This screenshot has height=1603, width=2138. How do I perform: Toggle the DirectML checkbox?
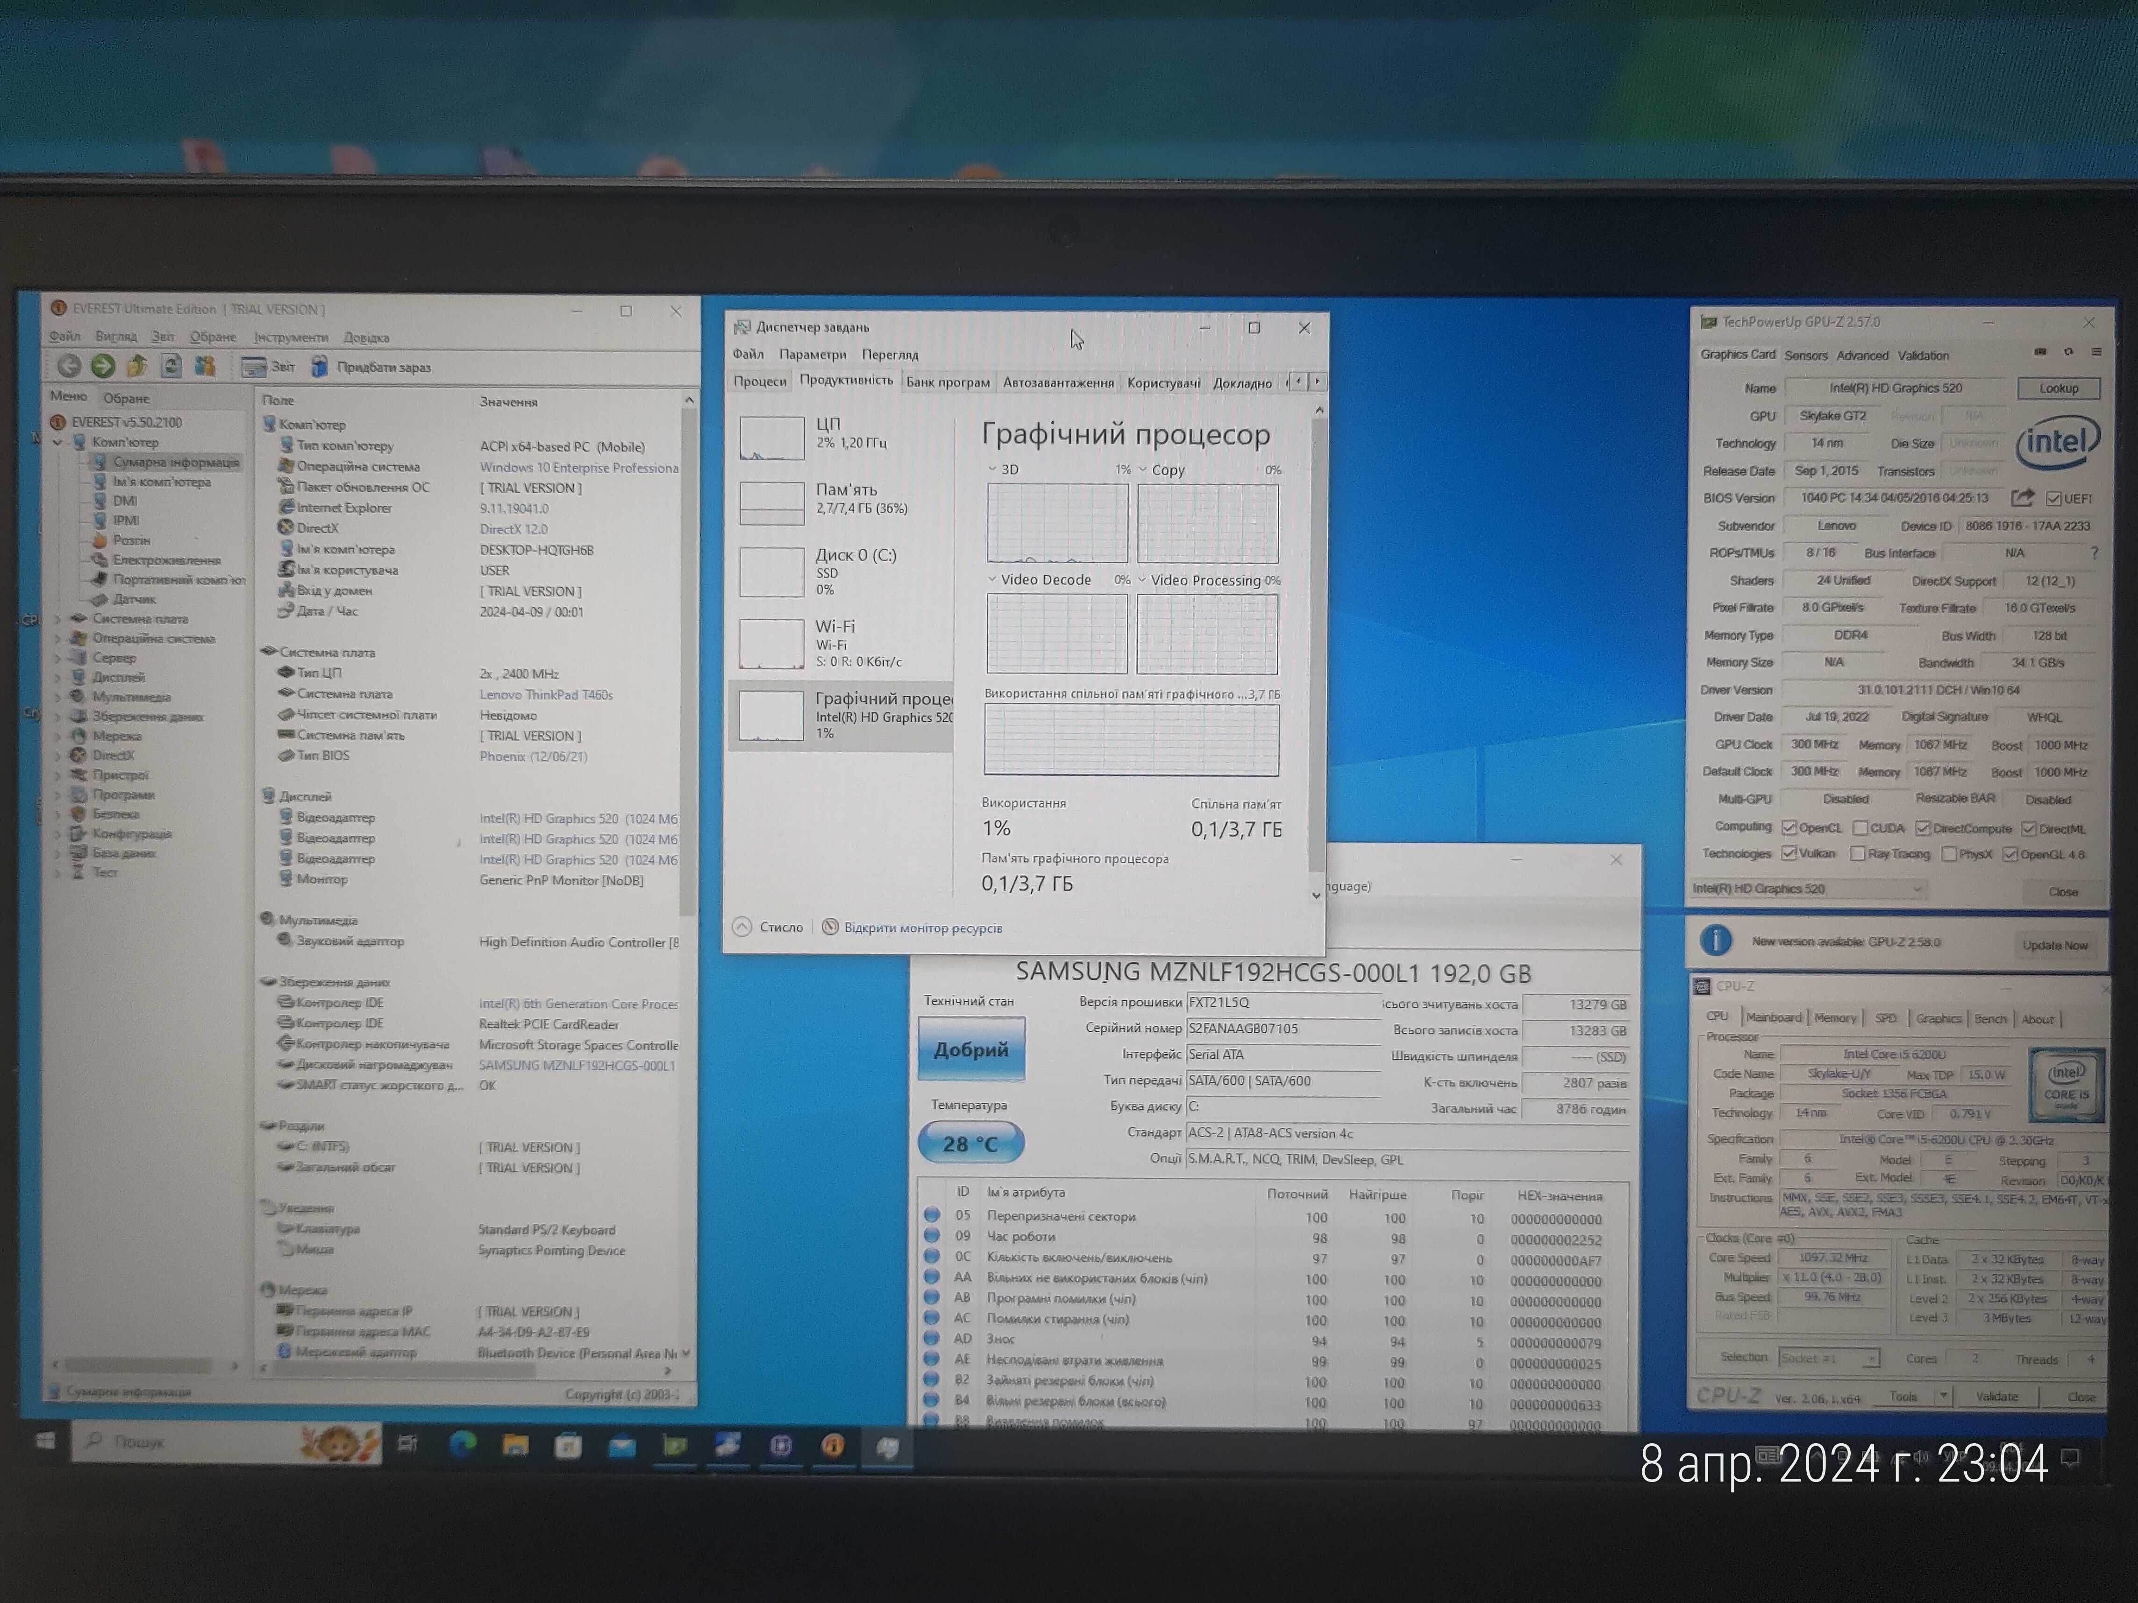(x=2029, y=829)
